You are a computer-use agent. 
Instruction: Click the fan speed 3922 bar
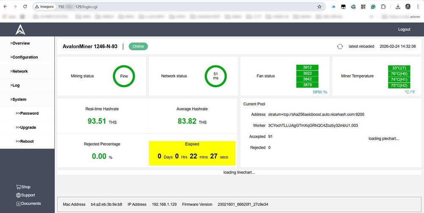click(x=307, y=73)
